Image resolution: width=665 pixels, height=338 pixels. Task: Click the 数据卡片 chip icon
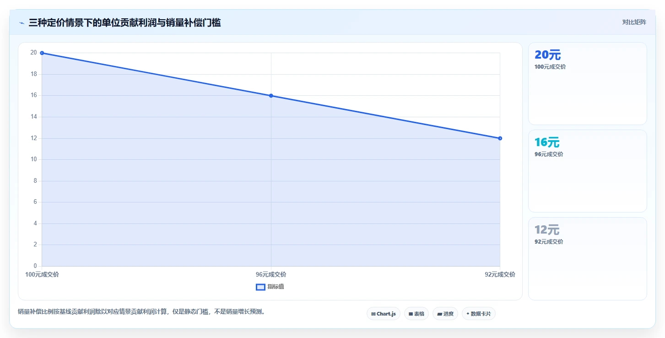click(x=468, y=314)
